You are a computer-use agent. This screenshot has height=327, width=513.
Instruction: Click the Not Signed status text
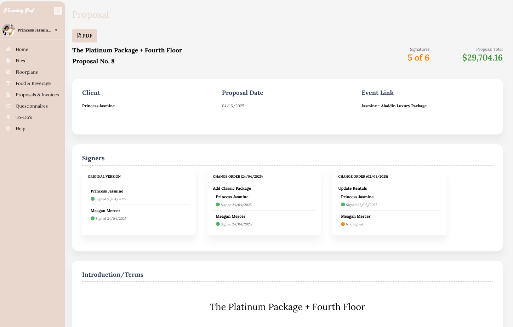354,224
